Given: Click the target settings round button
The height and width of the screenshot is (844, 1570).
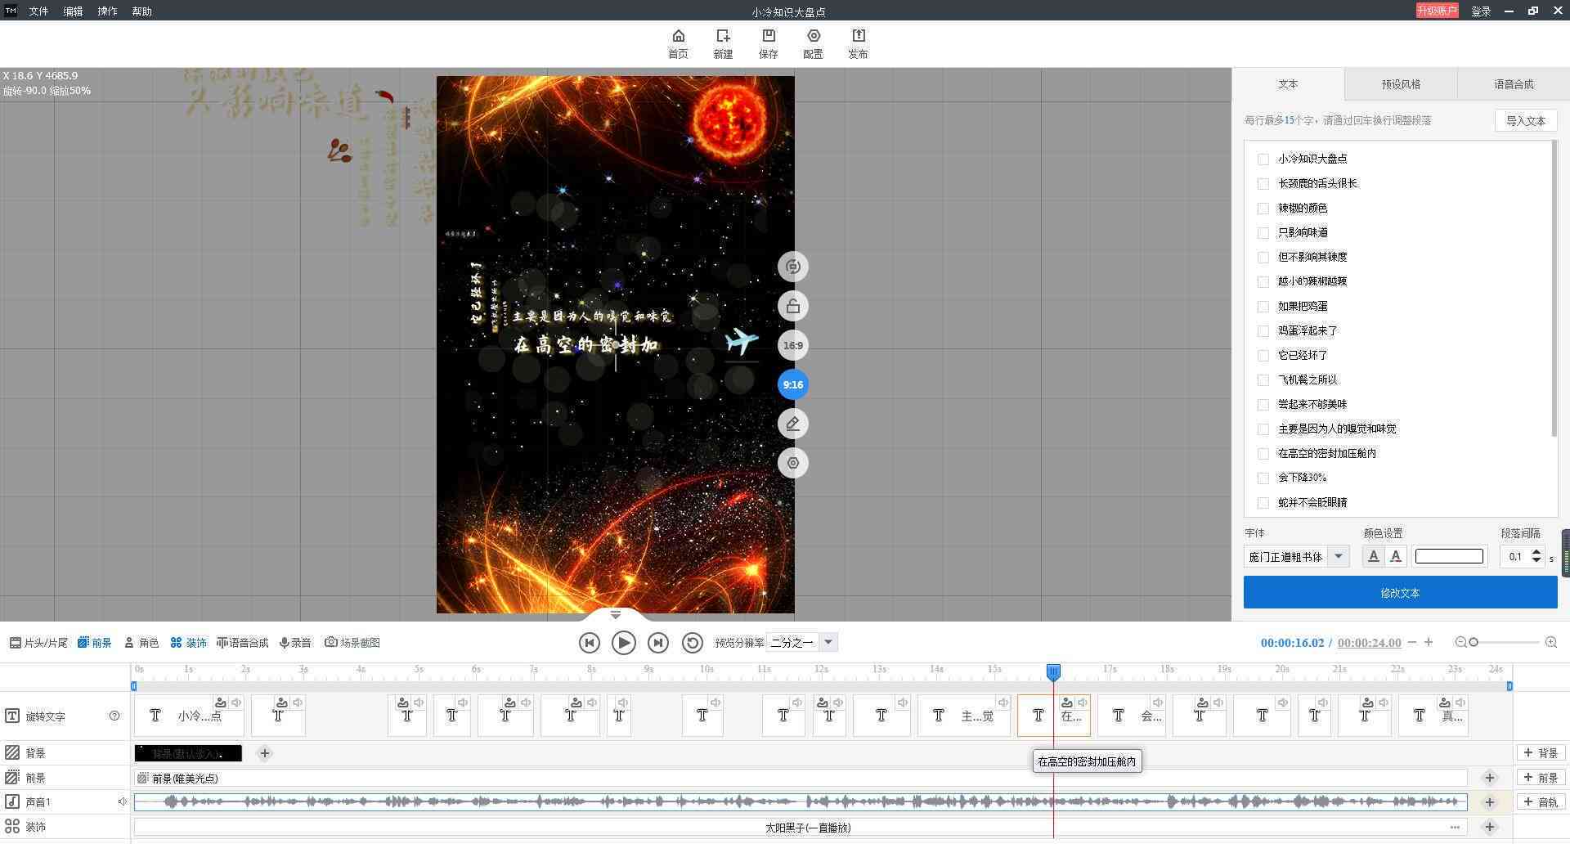Looking at the screenshot, I should (792, 463).
